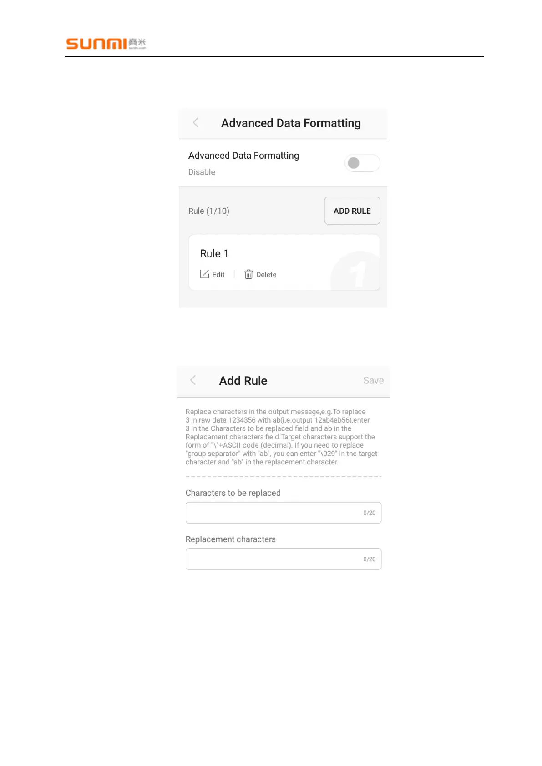The height and width of the screenshot is (766, 542).
Task: Click the Replacement characters label
Action: coord(230,539)
